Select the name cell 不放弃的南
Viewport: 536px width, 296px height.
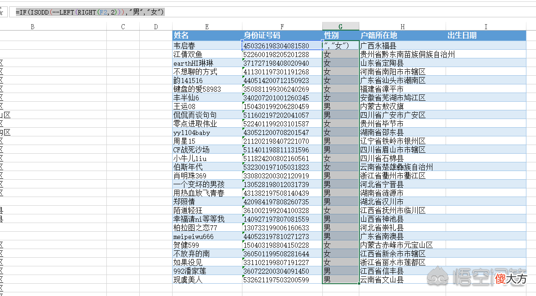(207, 254)
